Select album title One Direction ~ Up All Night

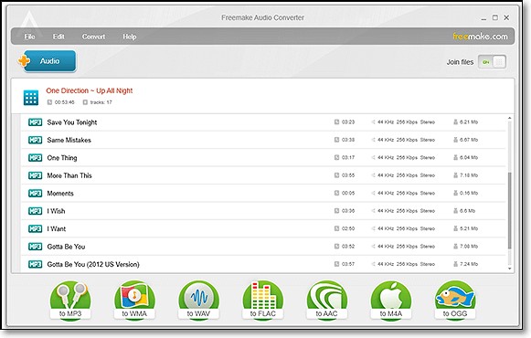click(x=90, y=90)
